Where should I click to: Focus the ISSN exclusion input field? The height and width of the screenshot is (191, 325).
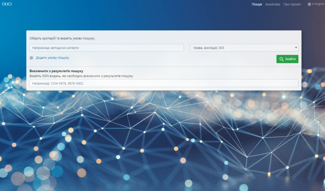tap(164, 83)
